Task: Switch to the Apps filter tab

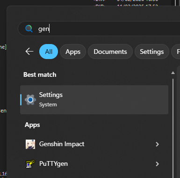Action: (73, 52)
